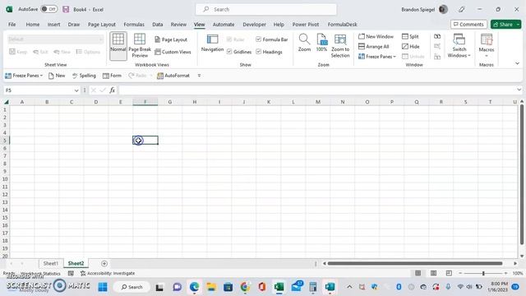The height and width of the screenshot is (296, 526).
Task: Switch to Page Layout view
Action: point(171,39)
